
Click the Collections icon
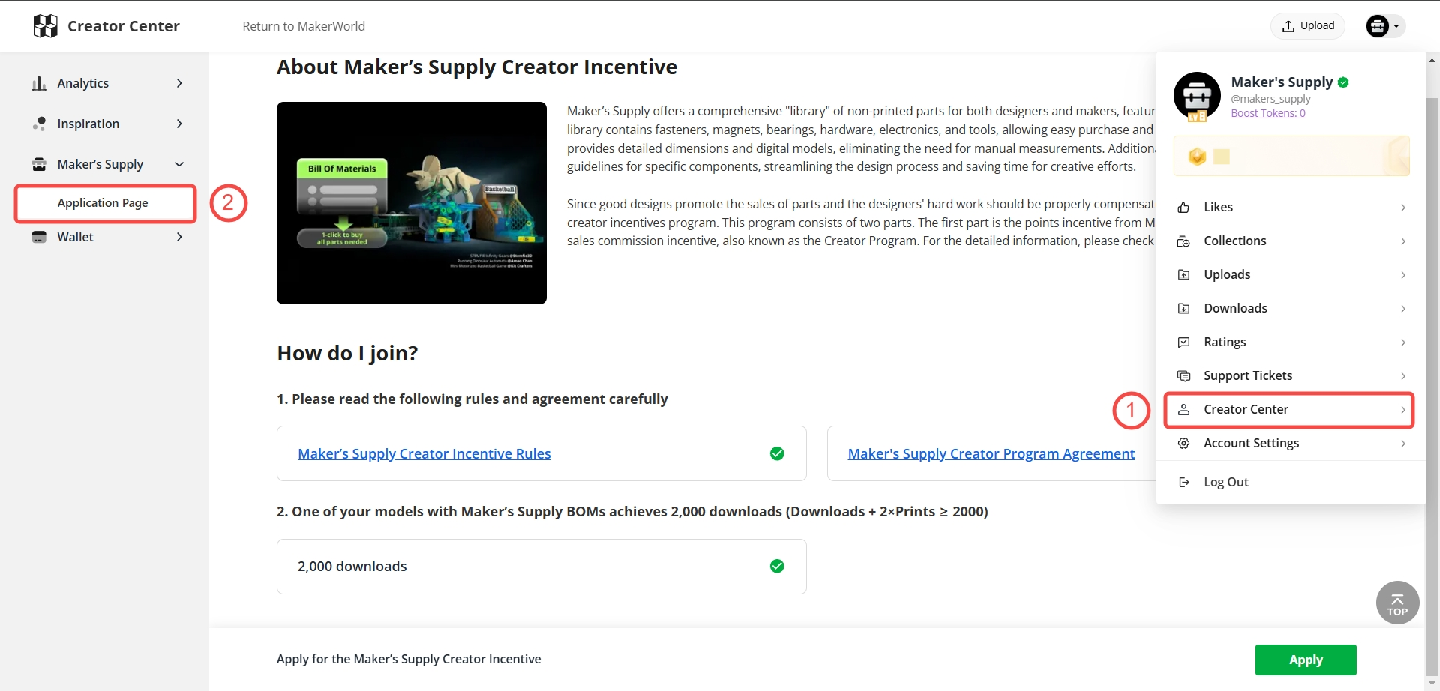coord(1183,241)
